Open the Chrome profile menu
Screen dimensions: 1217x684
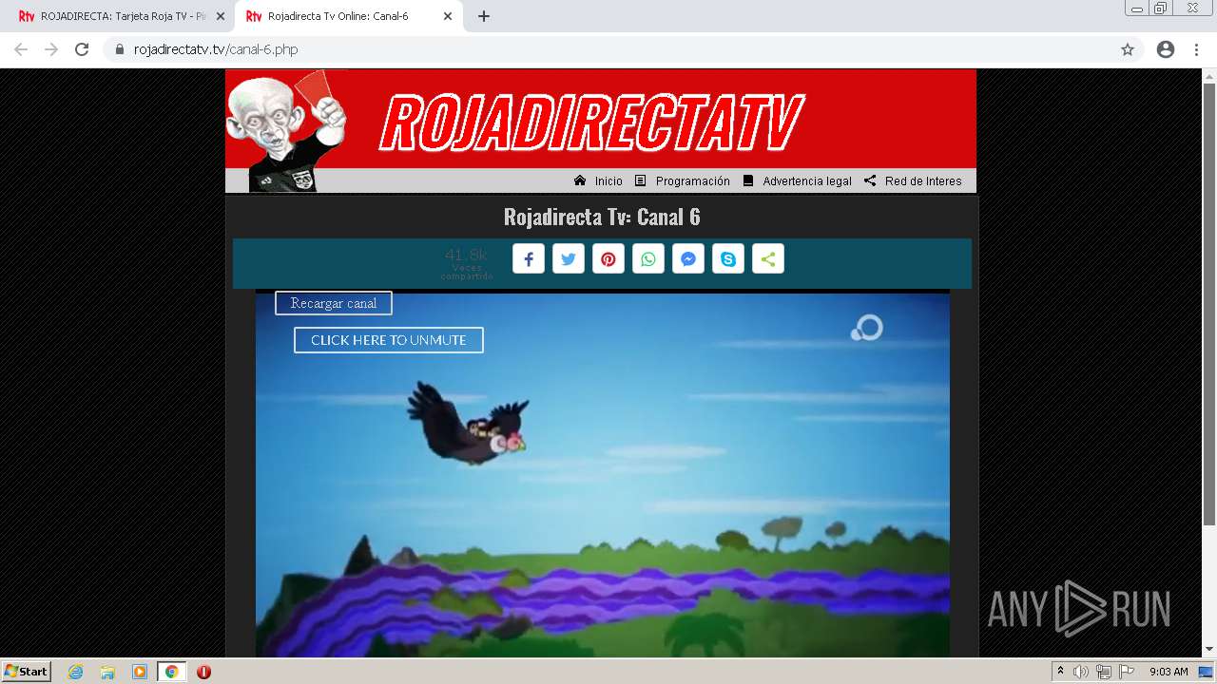coord(1166,49)
